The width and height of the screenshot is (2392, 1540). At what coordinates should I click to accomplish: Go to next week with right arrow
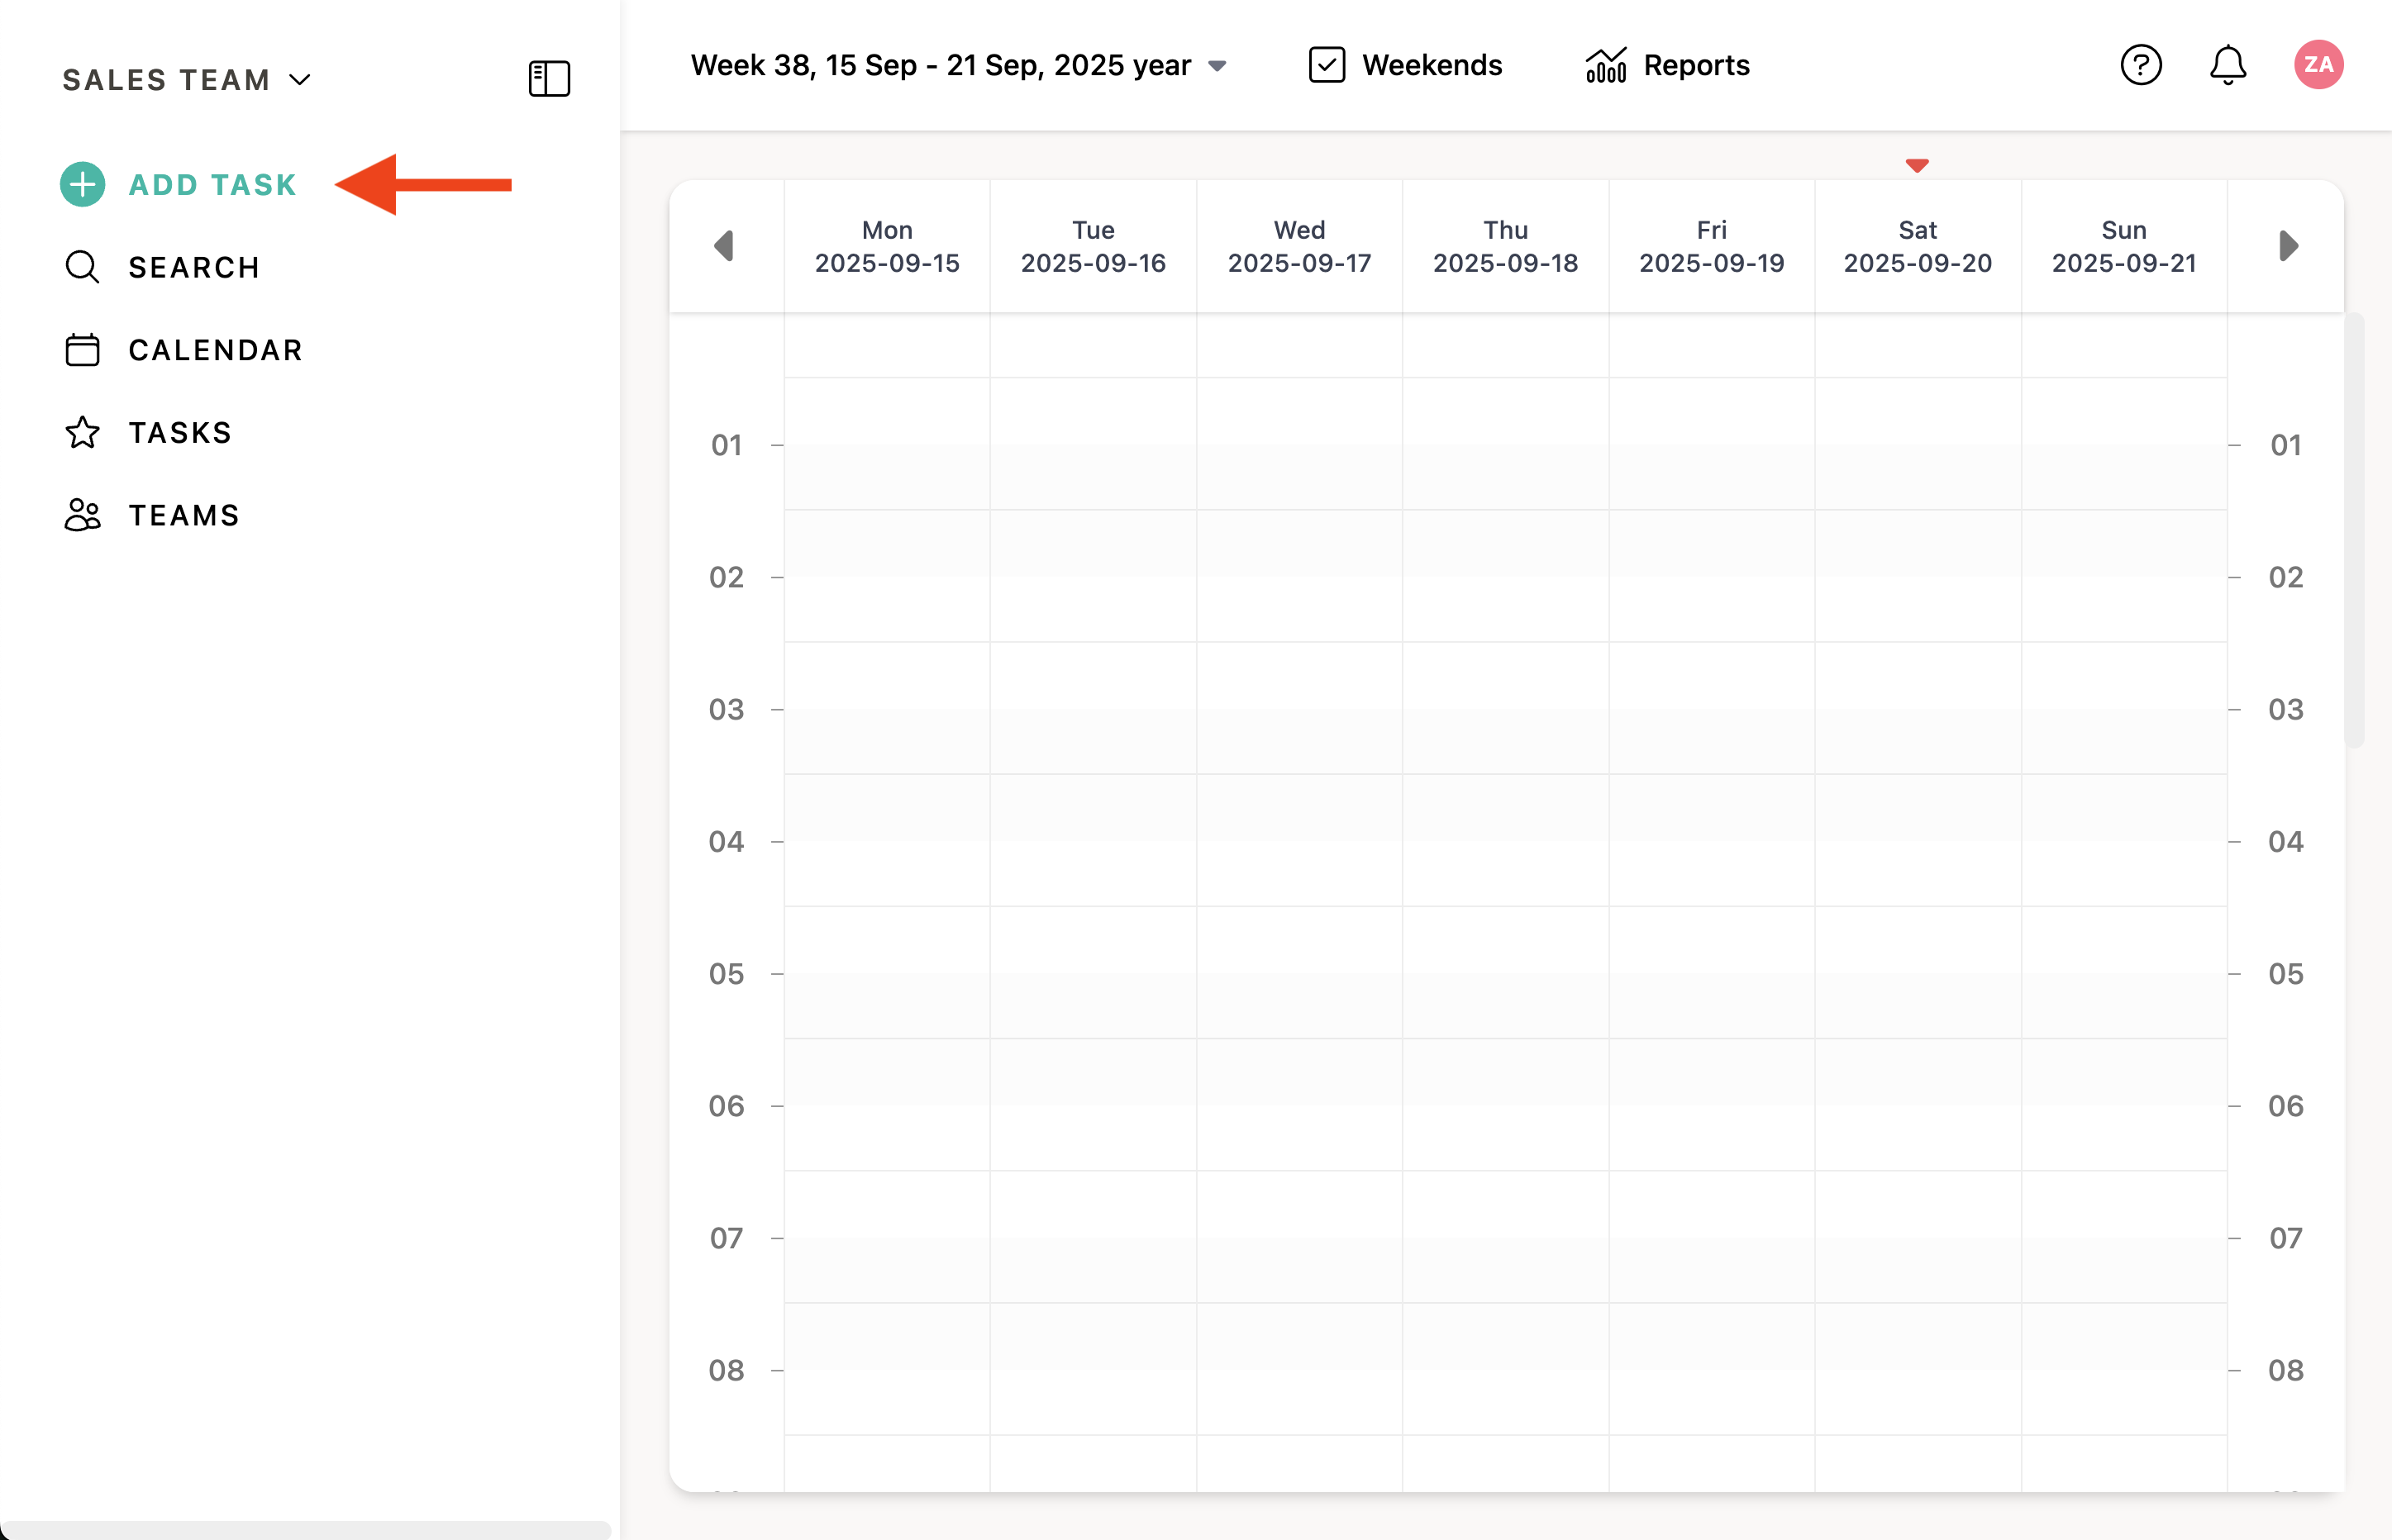tap(2287, 246)
